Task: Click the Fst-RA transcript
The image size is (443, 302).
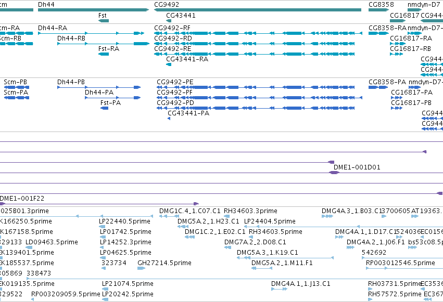Action: (104, 54)
